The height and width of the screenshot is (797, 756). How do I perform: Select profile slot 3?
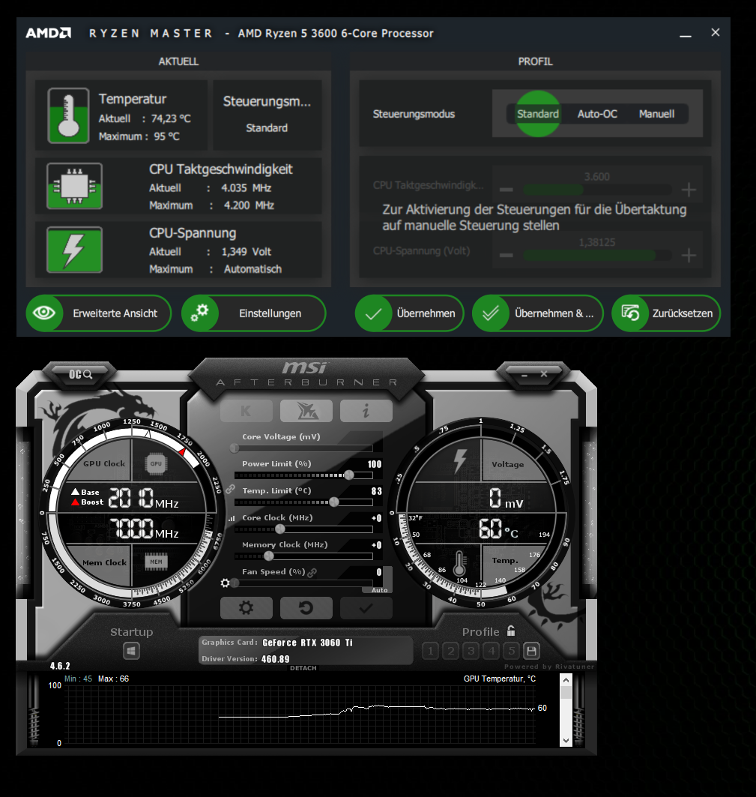click(471, 651)
